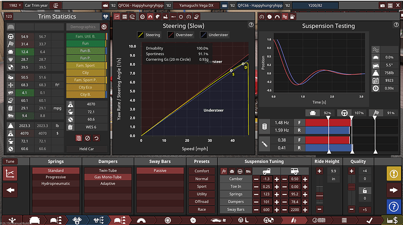Image resolution: width=403 pixels, height=225 pixels.
Task: Select the City Eco demographic row
Action: [x=86, y=87]
